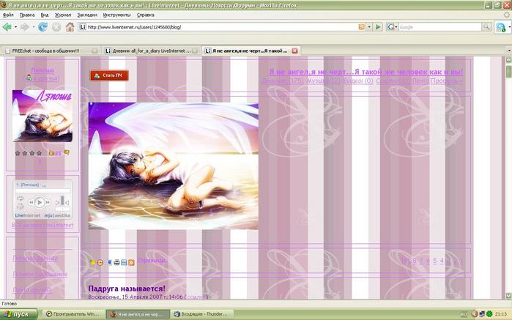Skip to next track in music widget
This screenshot has width=512, height=320.
[48, 202]
